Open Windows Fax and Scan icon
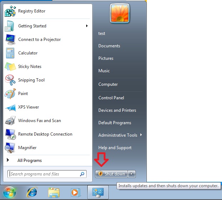Viewport: 222px width, 200px height. click(x=10, y=121)
